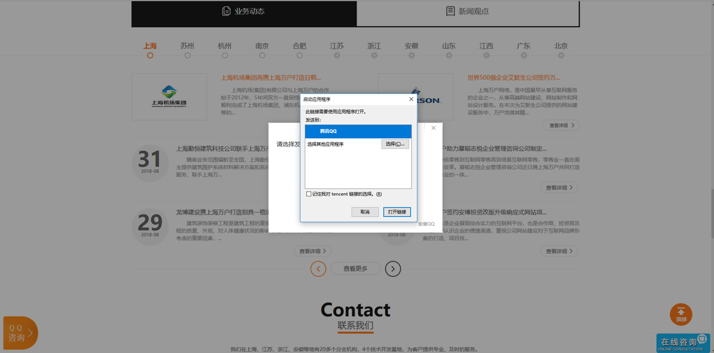714x353 pixels.
Task: Click the 打开链接 button
Action: pyautogui.click(x=397, y=212)
